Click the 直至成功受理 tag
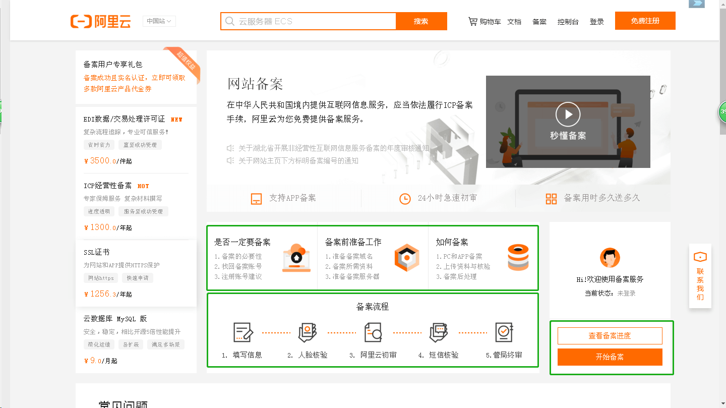This screenshot has width=726, height=408. (140, 145)
